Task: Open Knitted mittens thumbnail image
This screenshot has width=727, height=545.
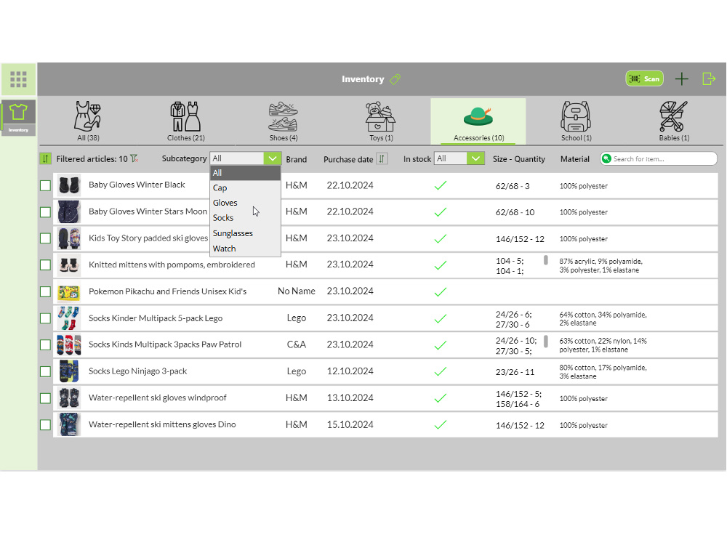Action: click(69, 265)
